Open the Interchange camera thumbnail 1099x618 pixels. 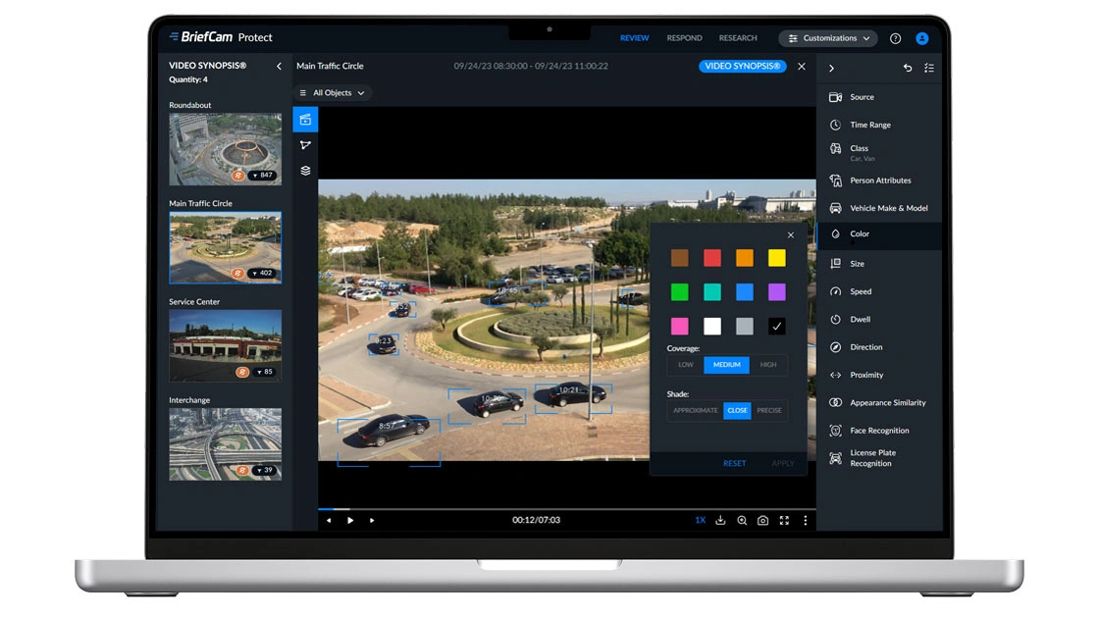click(x=225, y=443)
